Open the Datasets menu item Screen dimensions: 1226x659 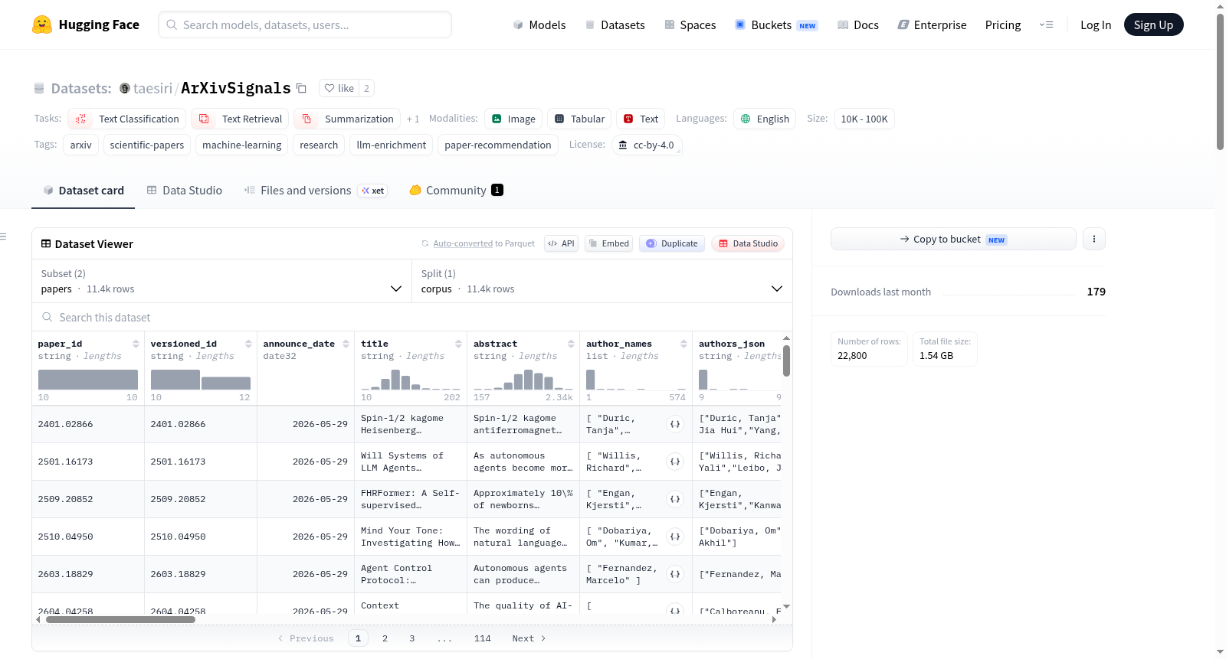[x=615, y=24]
